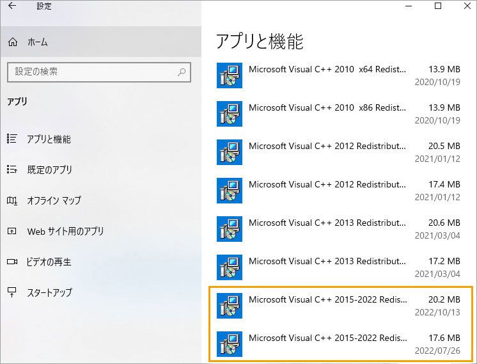Focus the 設定の検索 search box

pyautogui.click(x=99, y=72)
